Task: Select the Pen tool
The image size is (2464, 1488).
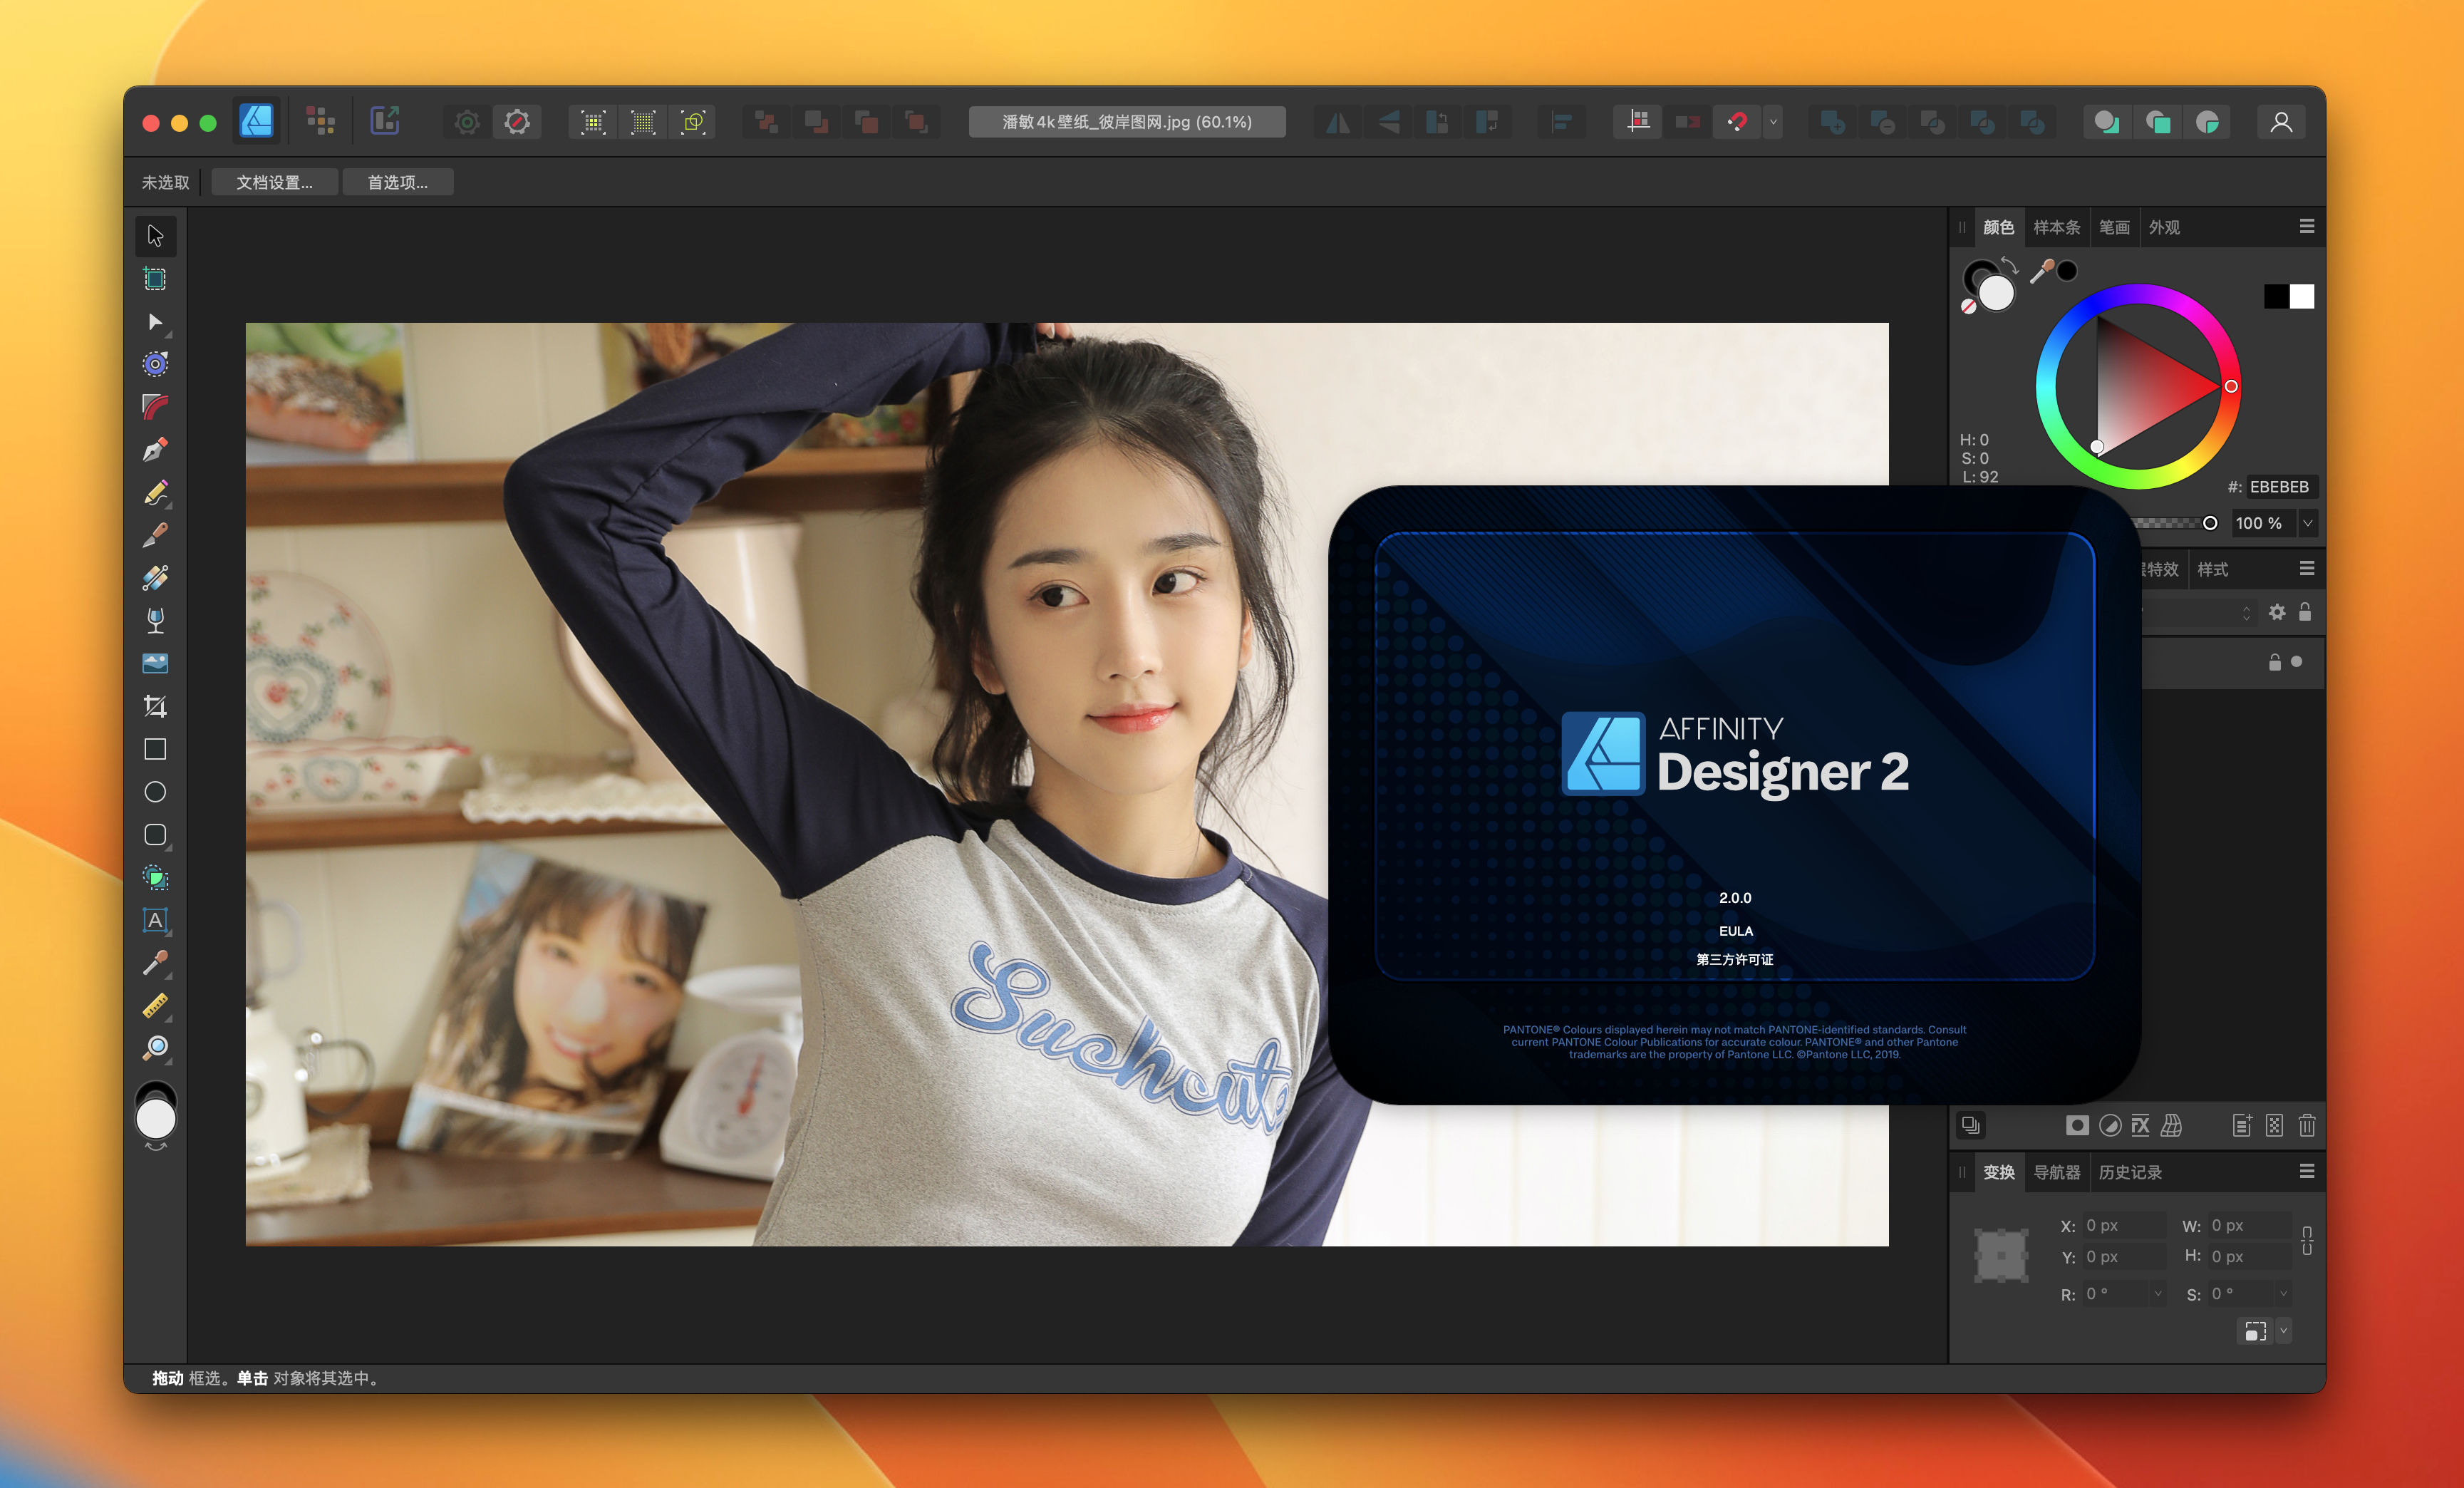Action: [x=155, y=450]
